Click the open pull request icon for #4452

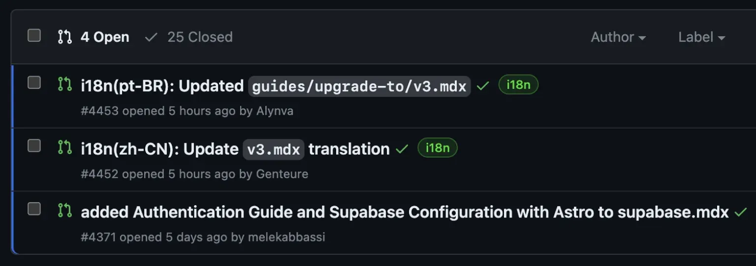[x=64, y=147]
